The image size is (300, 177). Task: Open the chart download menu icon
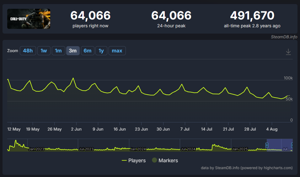point(288,52)
